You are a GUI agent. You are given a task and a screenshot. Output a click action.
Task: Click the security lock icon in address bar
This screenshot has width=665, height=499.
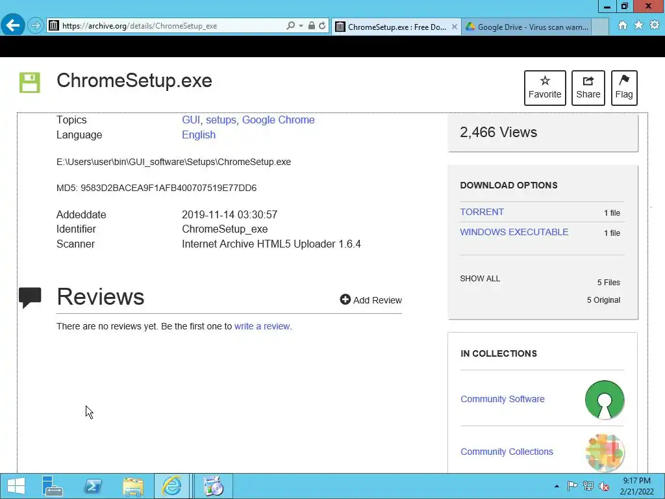[x=312, y=26]
